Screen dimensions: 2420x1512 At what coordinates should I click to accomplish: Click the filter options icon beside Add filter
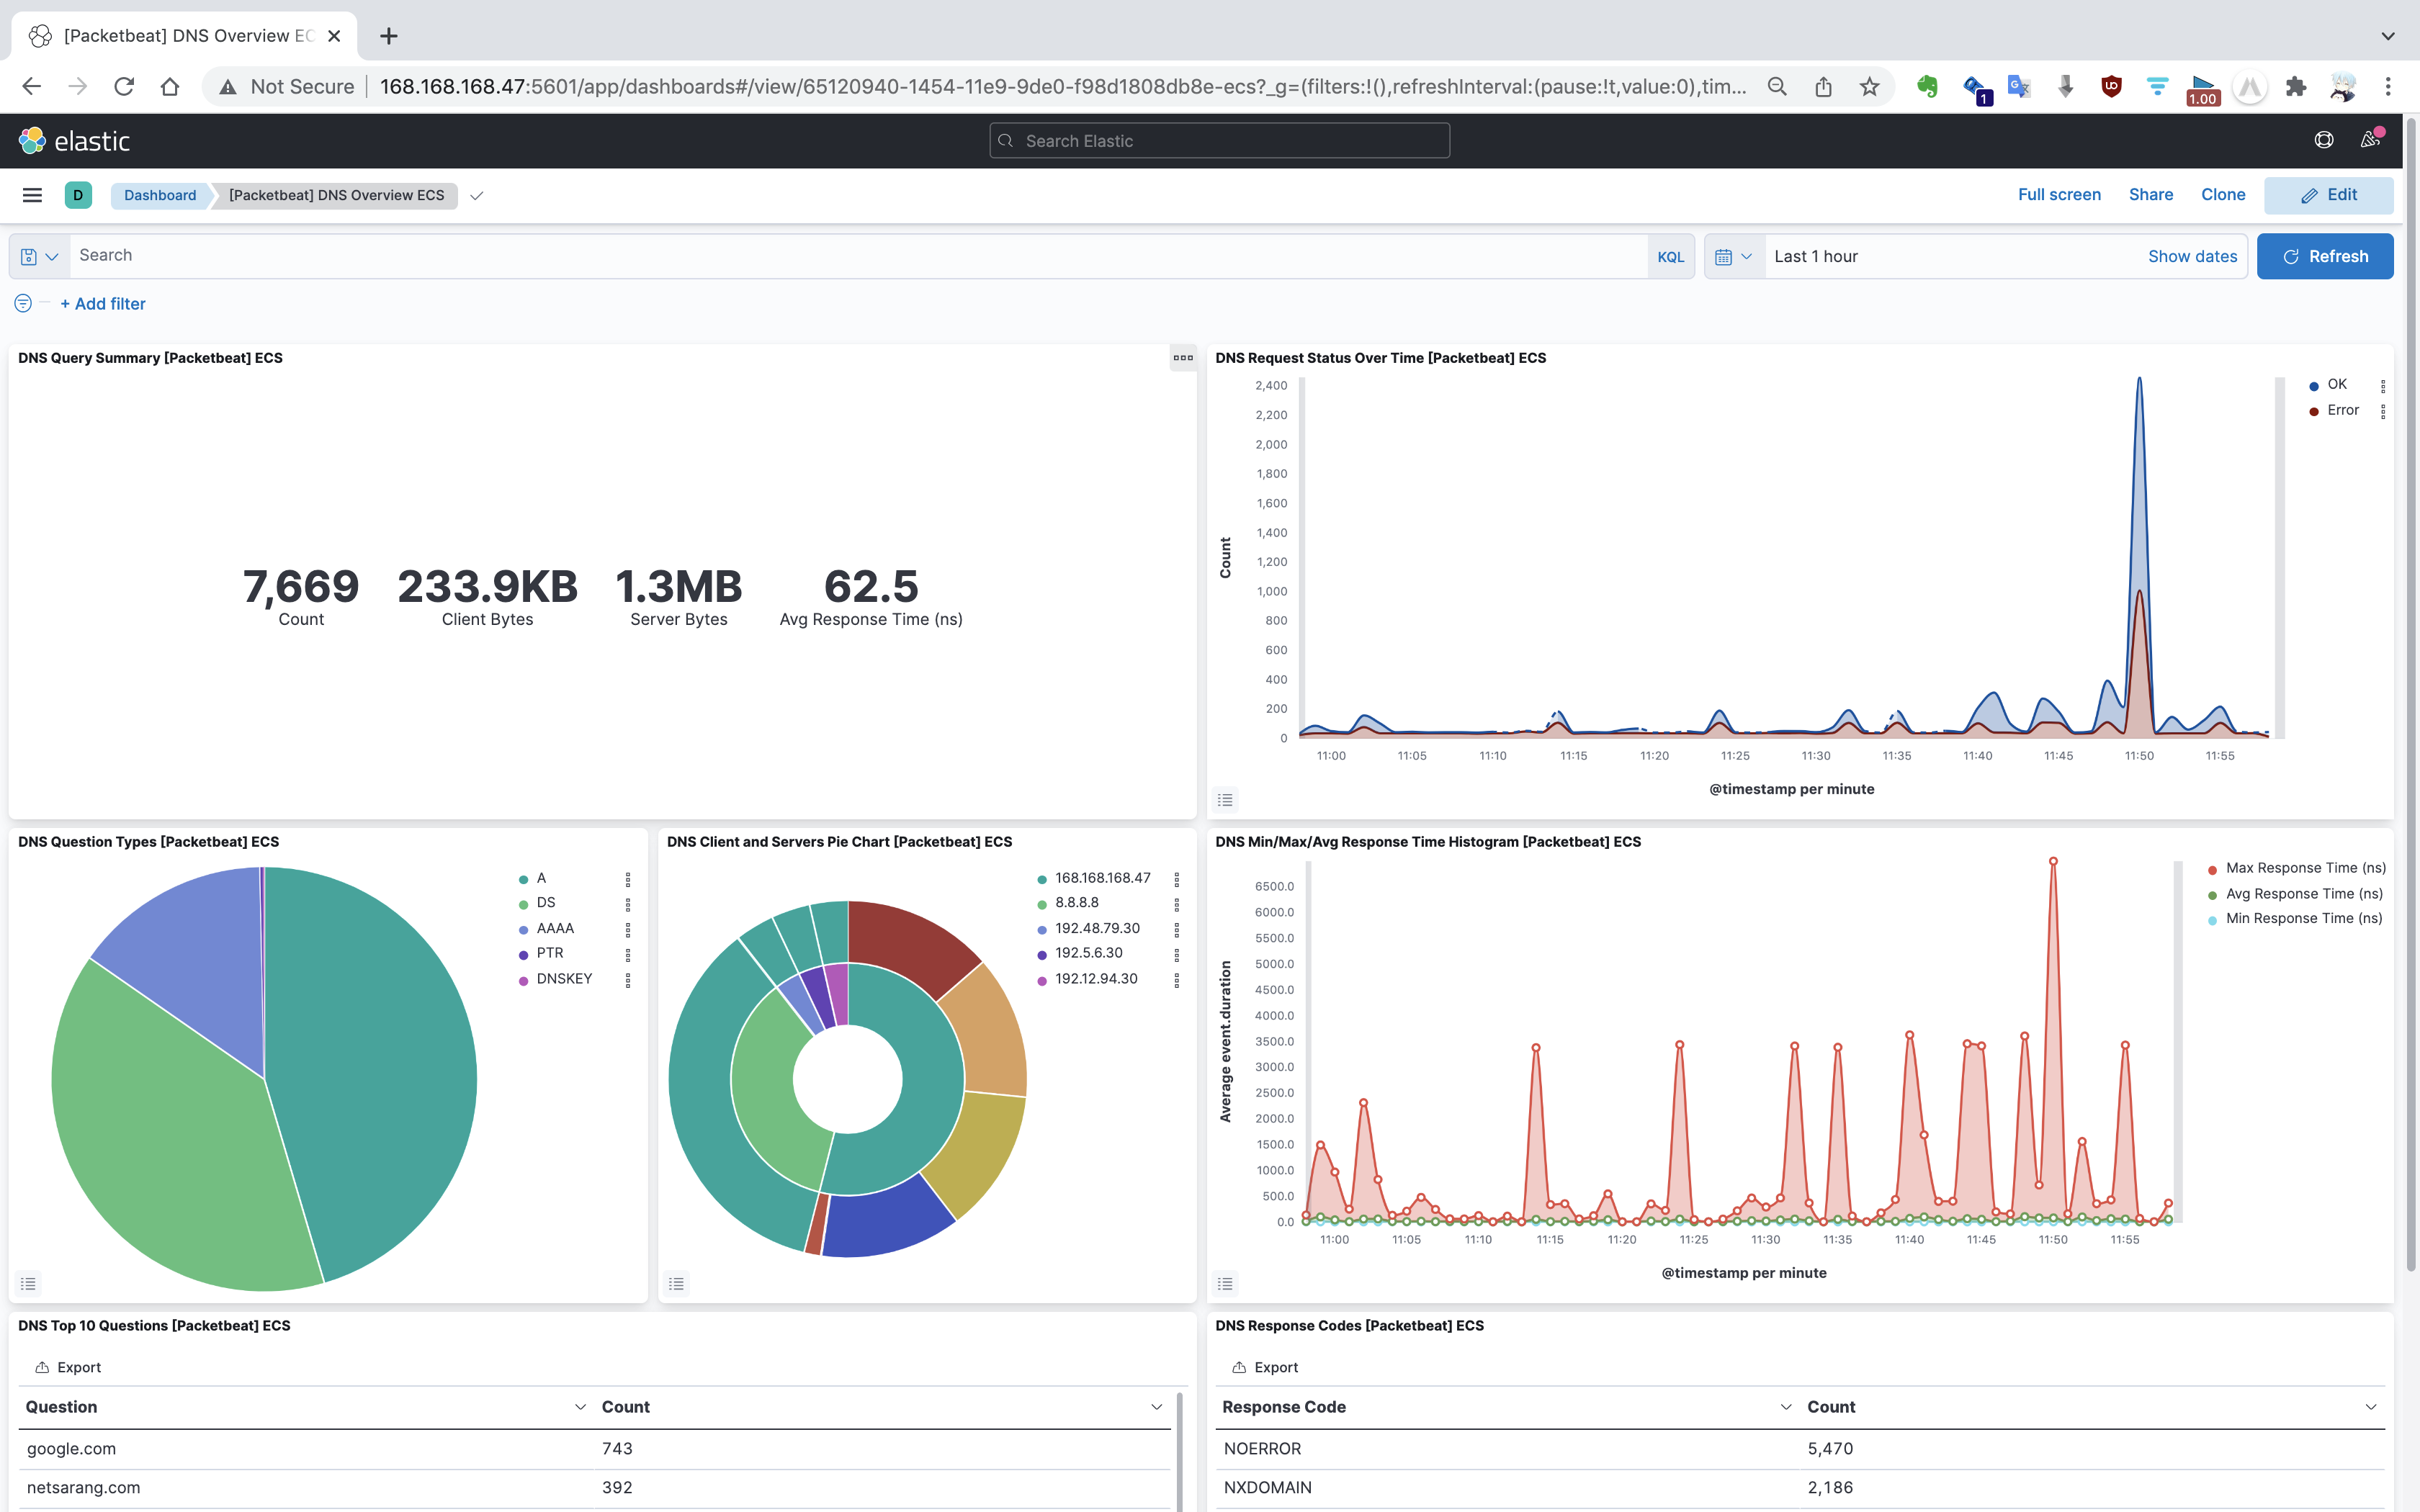pyautogui.click(x=23, y=303)
